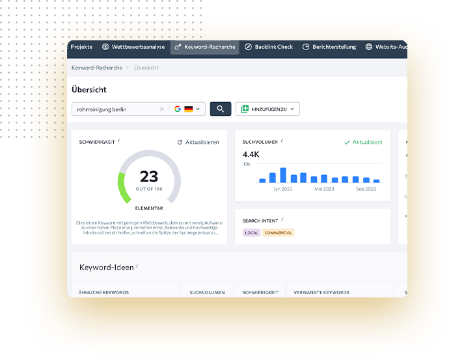
Task: Click the magnifier search button
Action: coord(221,109)
